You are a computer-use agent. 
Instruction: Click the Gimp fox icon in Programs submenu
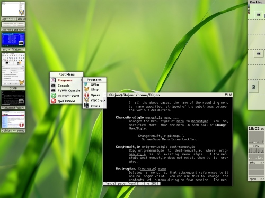tap(86, 89)
